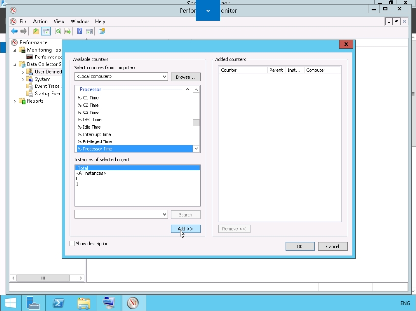Open File Explorer from the taskbar
This screenshot has width=416, height=311.
83,303
